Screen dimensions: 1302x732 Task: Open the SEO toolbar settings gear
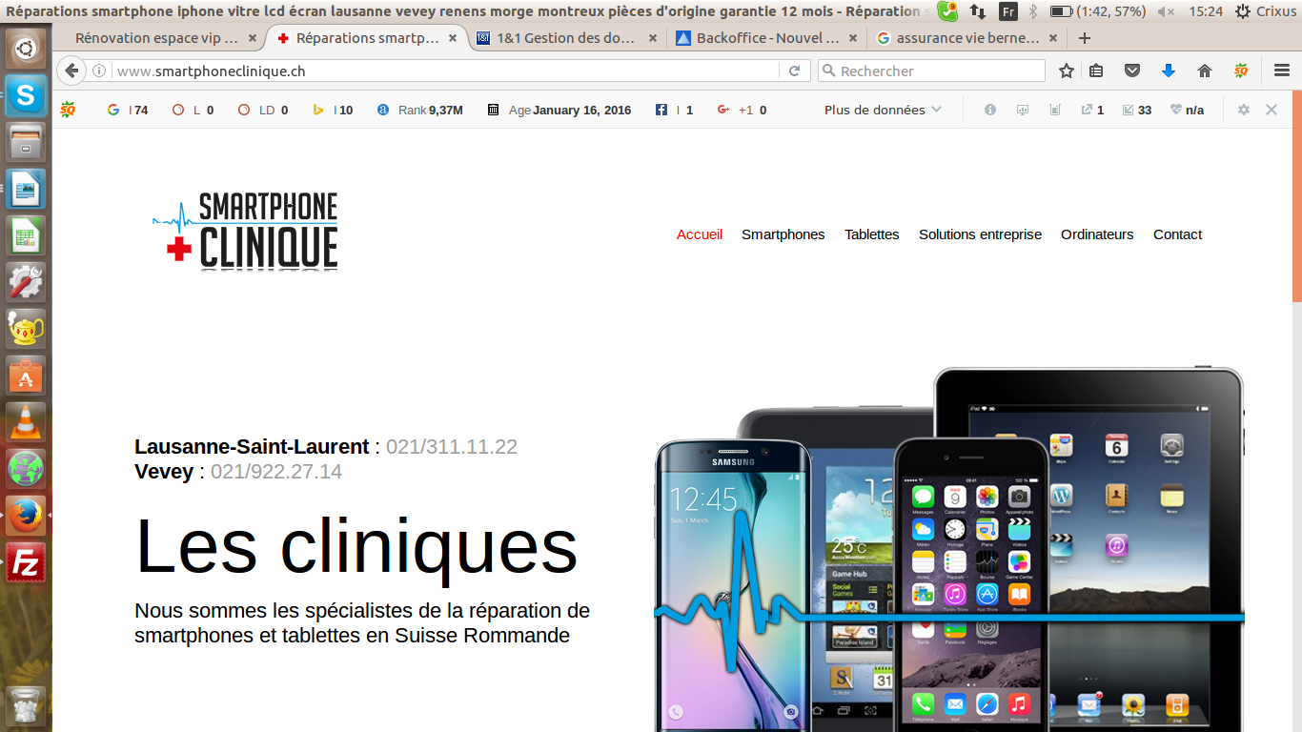[1244, 110]
